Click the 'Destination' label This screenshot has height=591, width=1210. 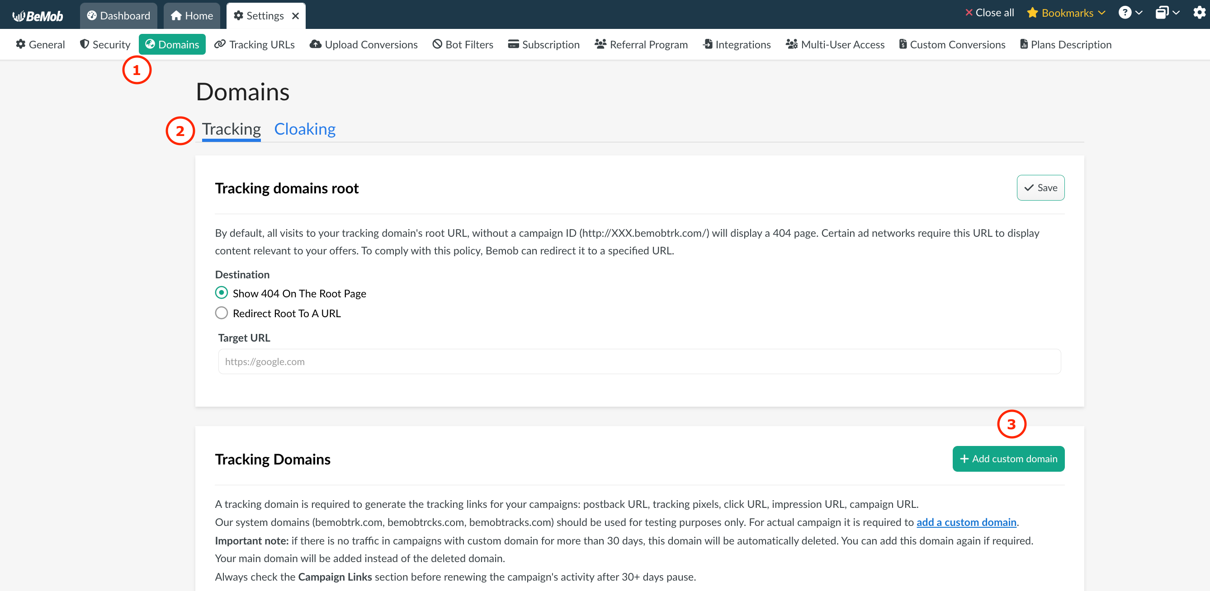click(x=242, y=274)
